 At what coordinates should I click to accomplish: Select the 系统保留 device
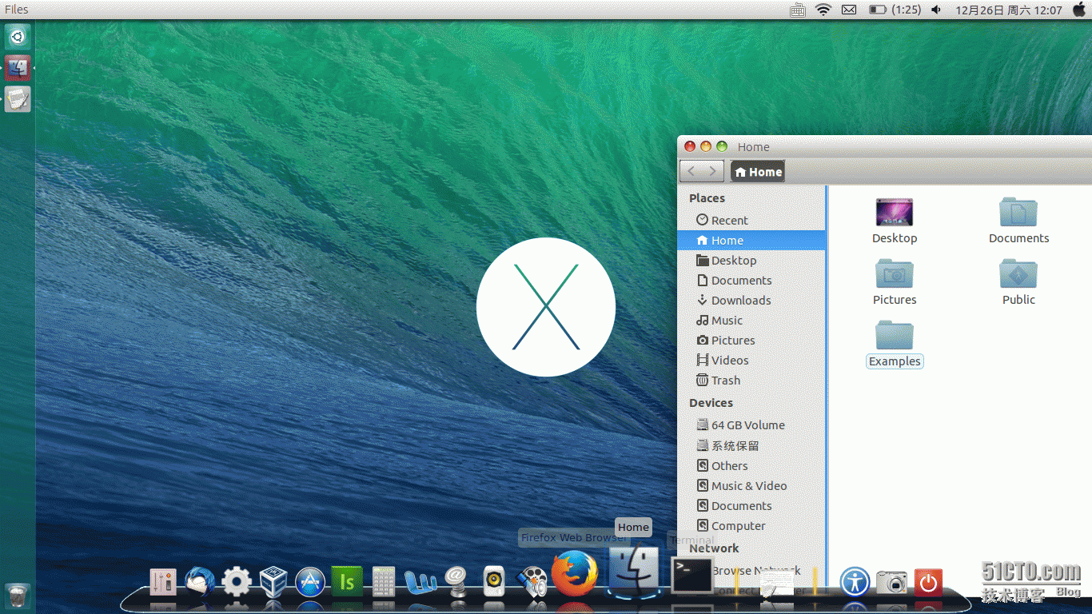pos(751,445)
